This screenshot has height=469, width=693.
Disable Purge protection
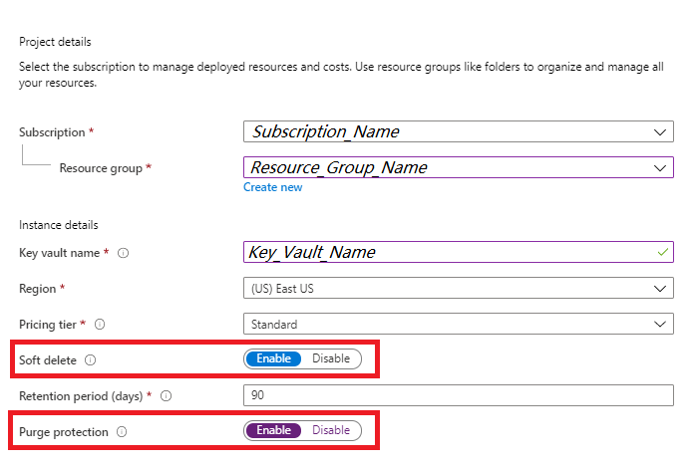tap(331, 431)
